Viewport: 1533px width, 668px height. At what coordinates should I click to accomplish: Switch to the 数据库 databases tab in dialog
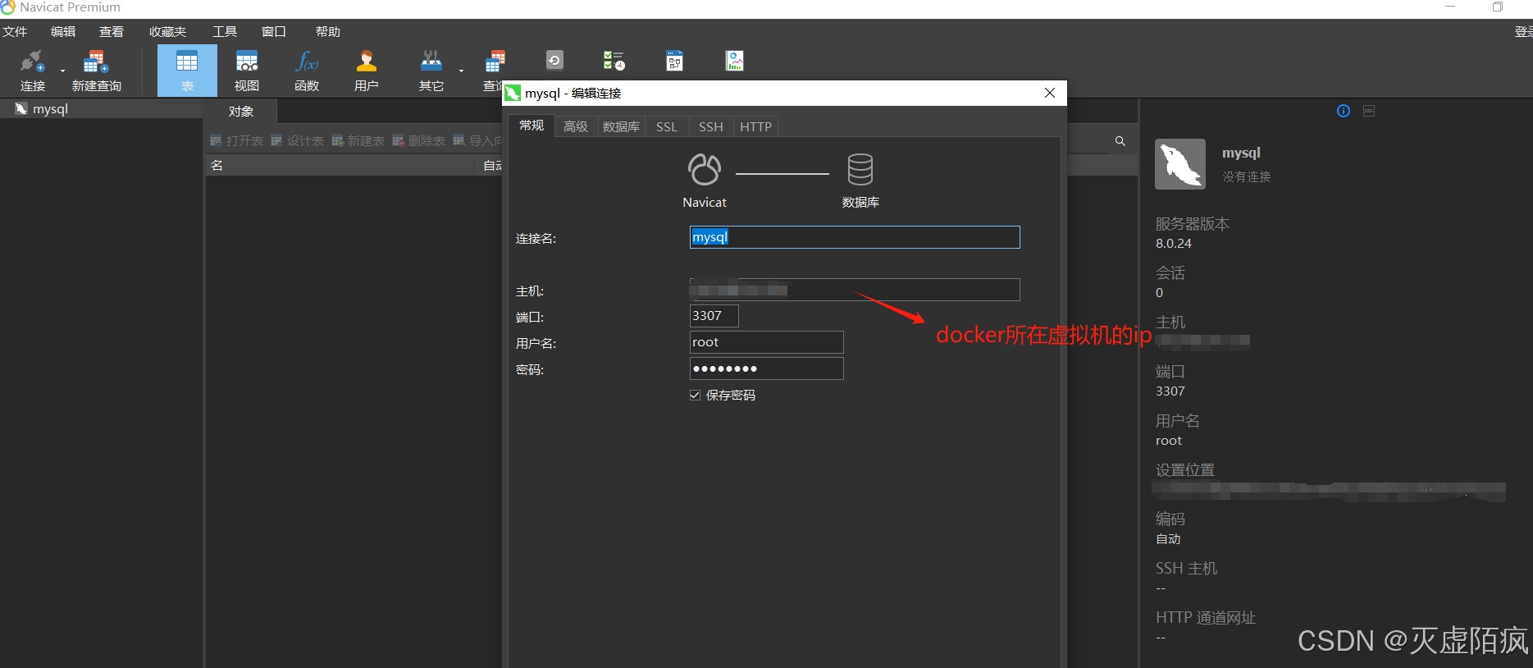pos(621,126)
